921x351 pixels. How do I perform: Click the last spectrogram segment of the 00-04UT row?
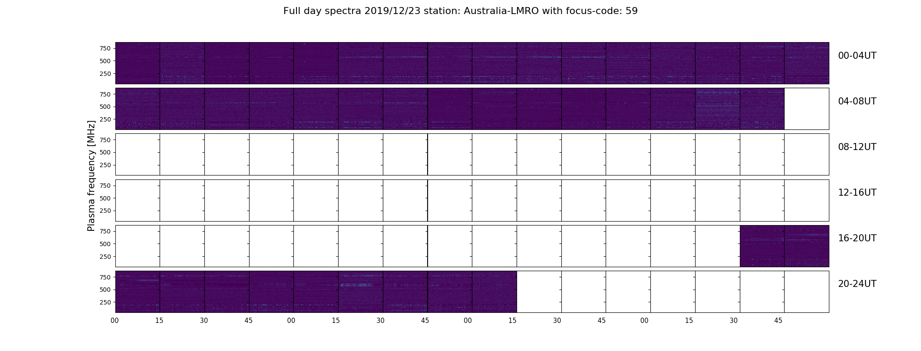click(807, 63)
